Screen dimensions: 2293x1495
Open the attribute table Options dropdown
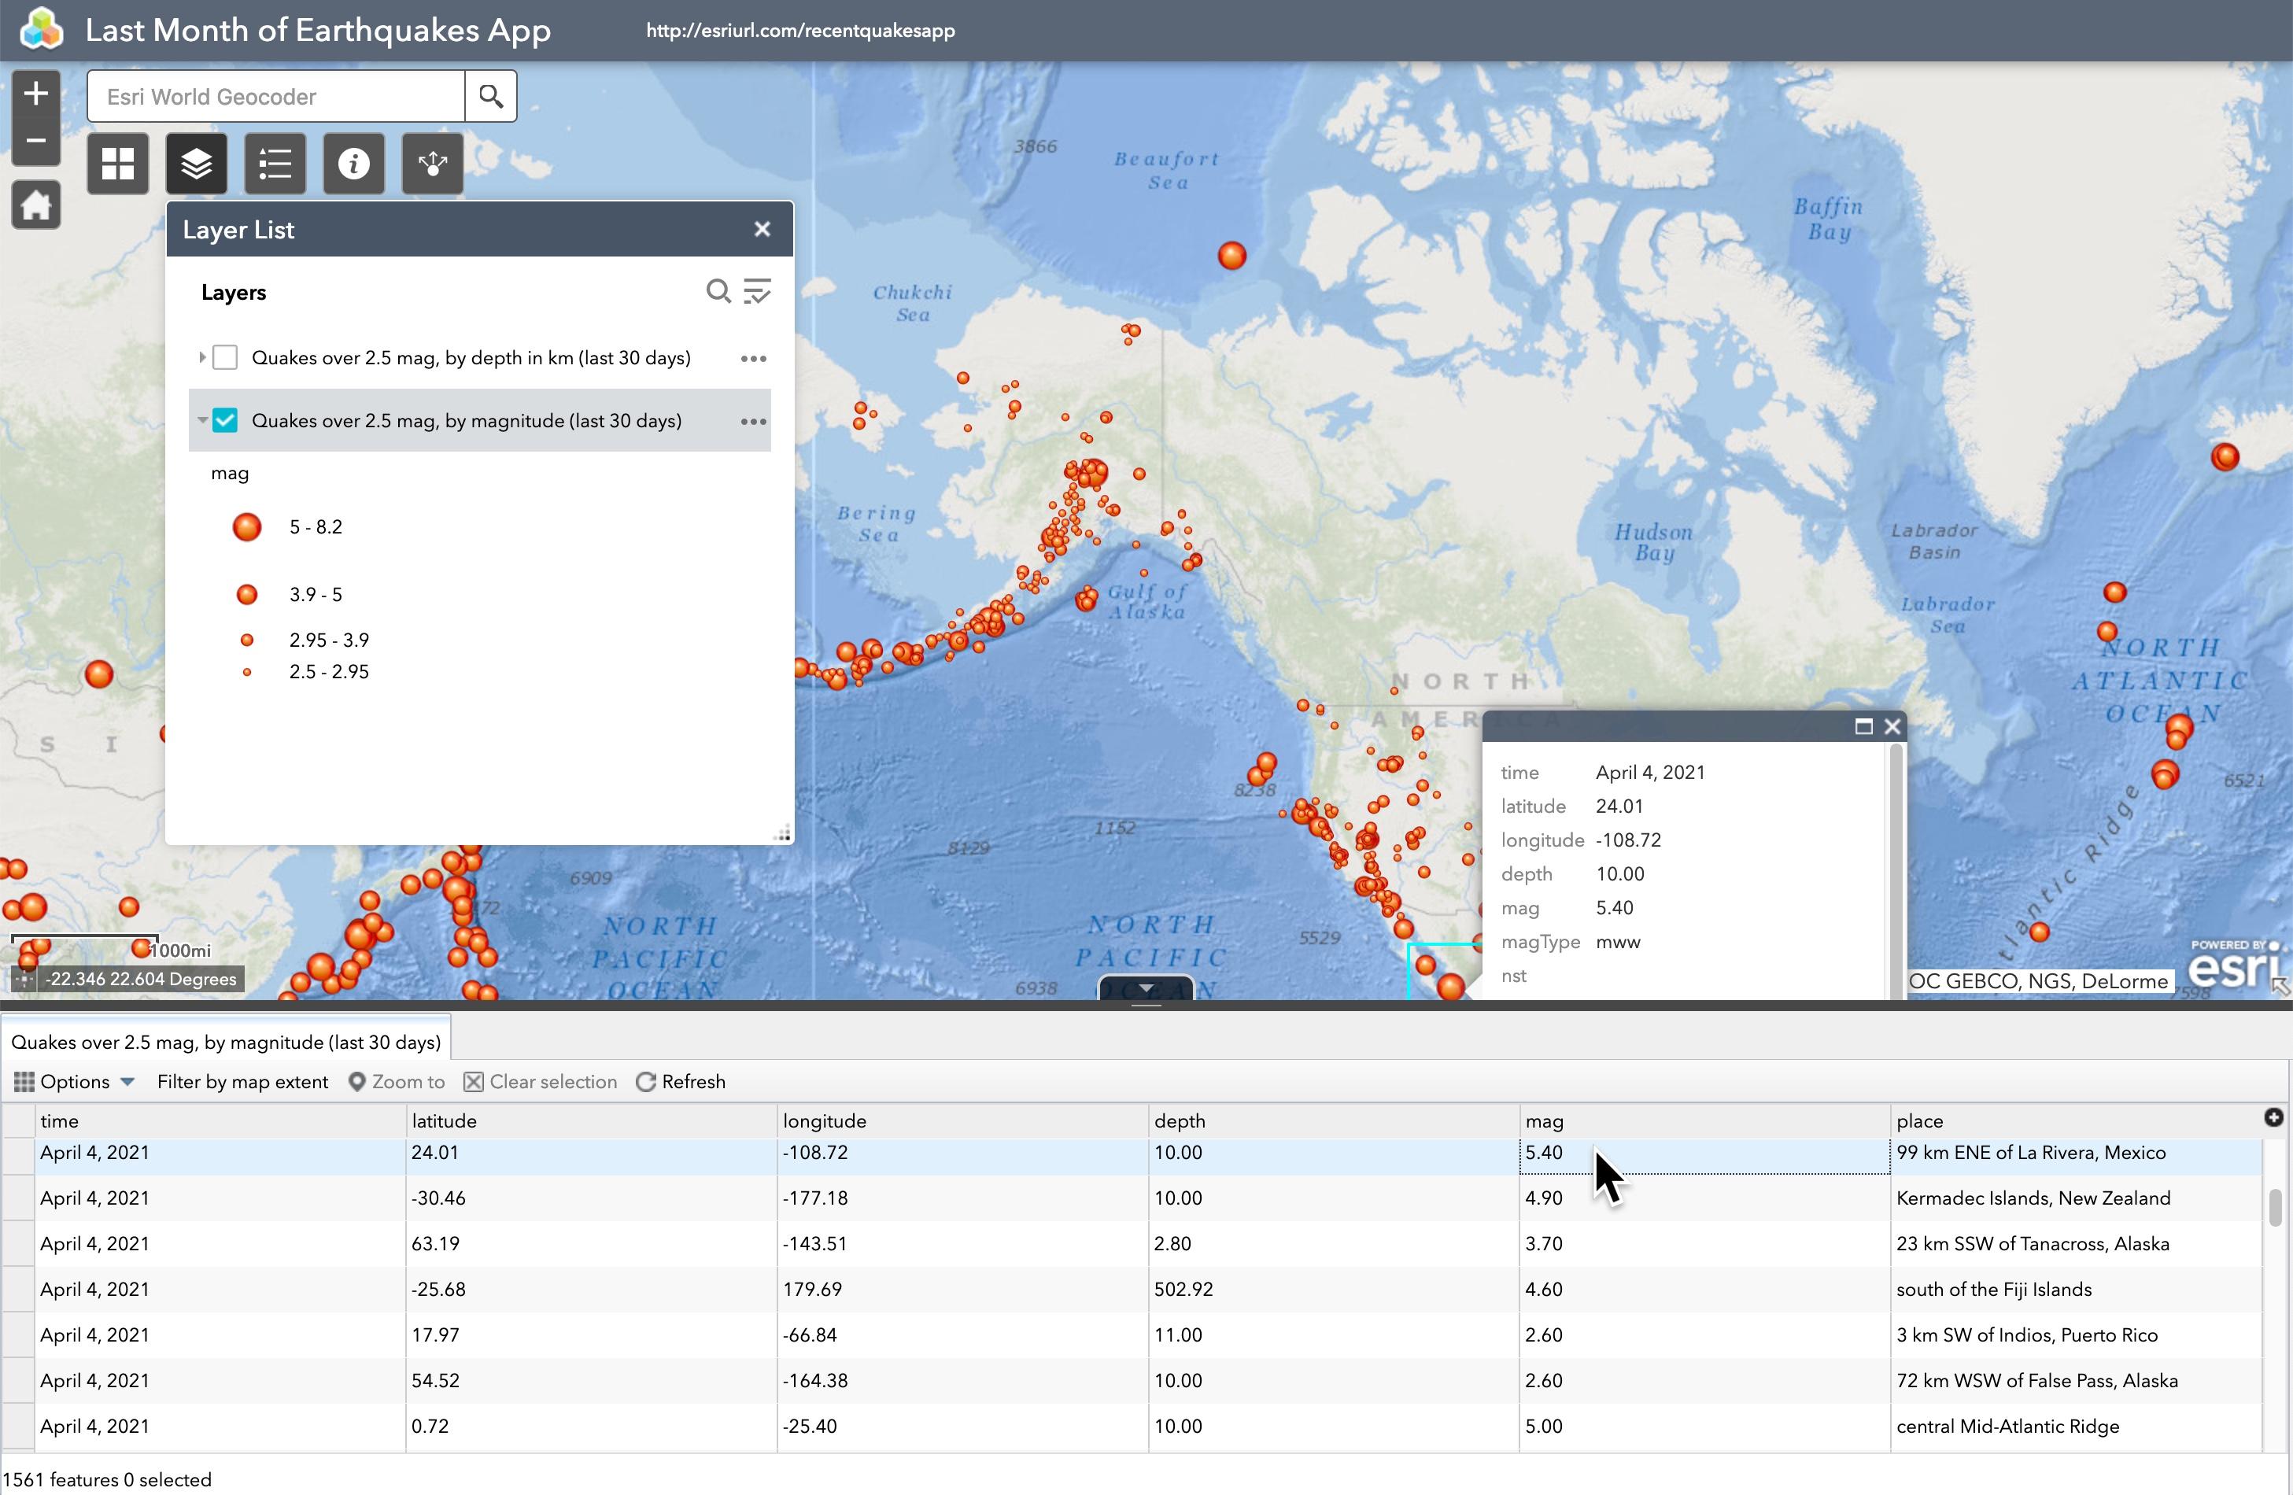[74, 1082]
